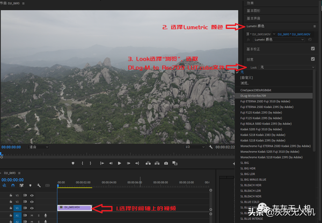Solo the A1 audio track
This screenshot has height=223, width=322.
(39, 215)
